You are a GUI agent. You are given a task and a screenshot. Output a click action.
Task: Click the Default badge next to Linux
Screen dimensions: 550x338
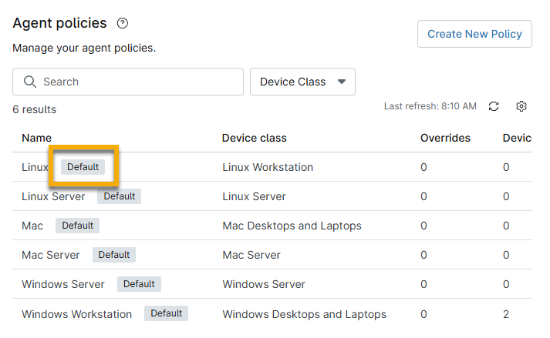tap(83, 167)
